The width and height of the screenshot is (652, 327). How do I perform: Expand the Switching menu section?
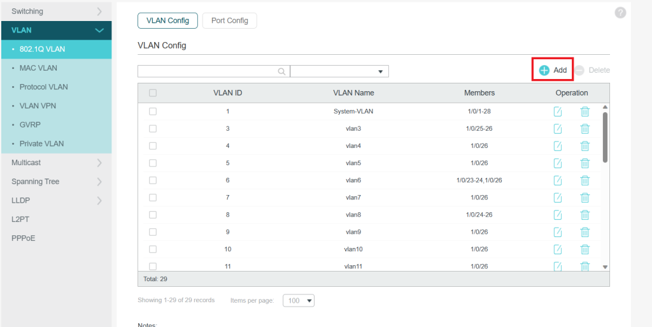pyautogui.click(x=56, y=11)
